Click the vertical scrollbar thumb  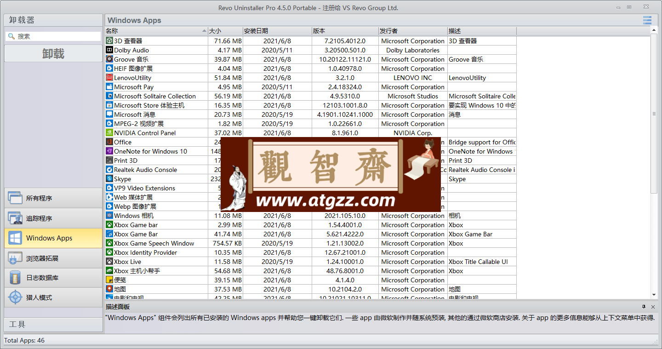654,114
